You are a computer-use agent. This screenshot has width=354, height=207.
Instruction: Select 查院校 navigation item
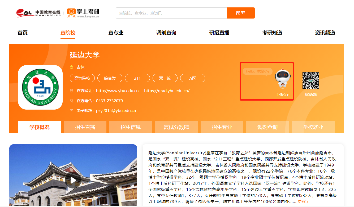pyautogui.click(x=68, y=33)
